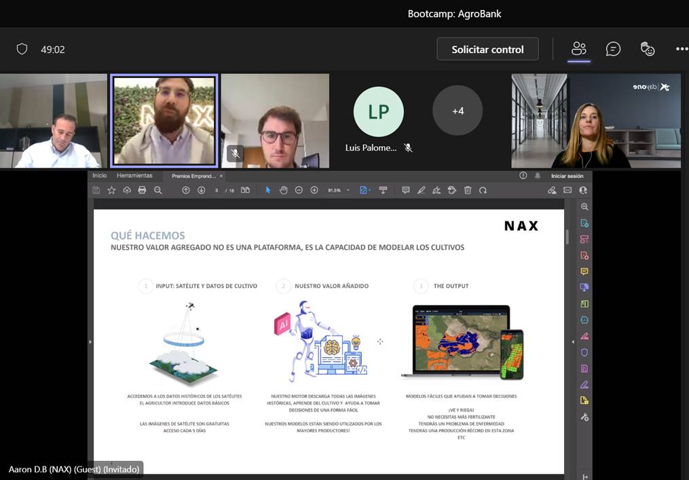The height and width of the screenshot is (480, 689).
Task: Click the document vertical scrollbar thumb
Action: [567, 236]
